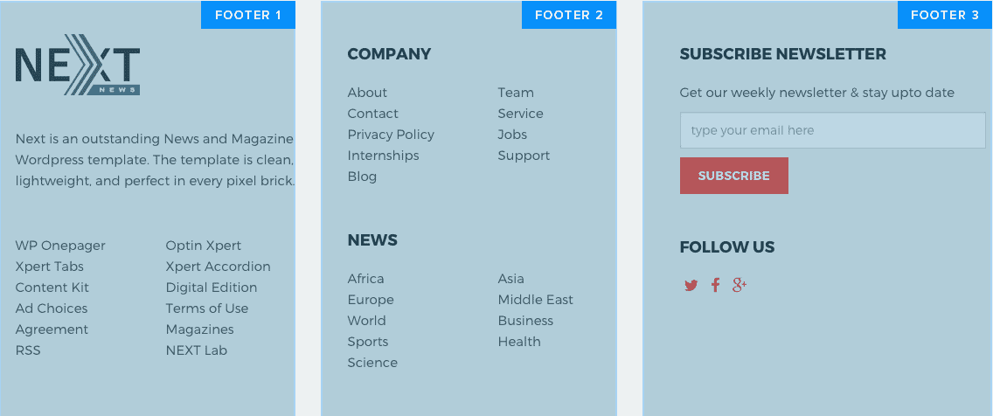The width and height of the screenshot is (993, 416).
Task: Click the Google Plus icon
Action: pyautogui.click(x=740, y=285)
